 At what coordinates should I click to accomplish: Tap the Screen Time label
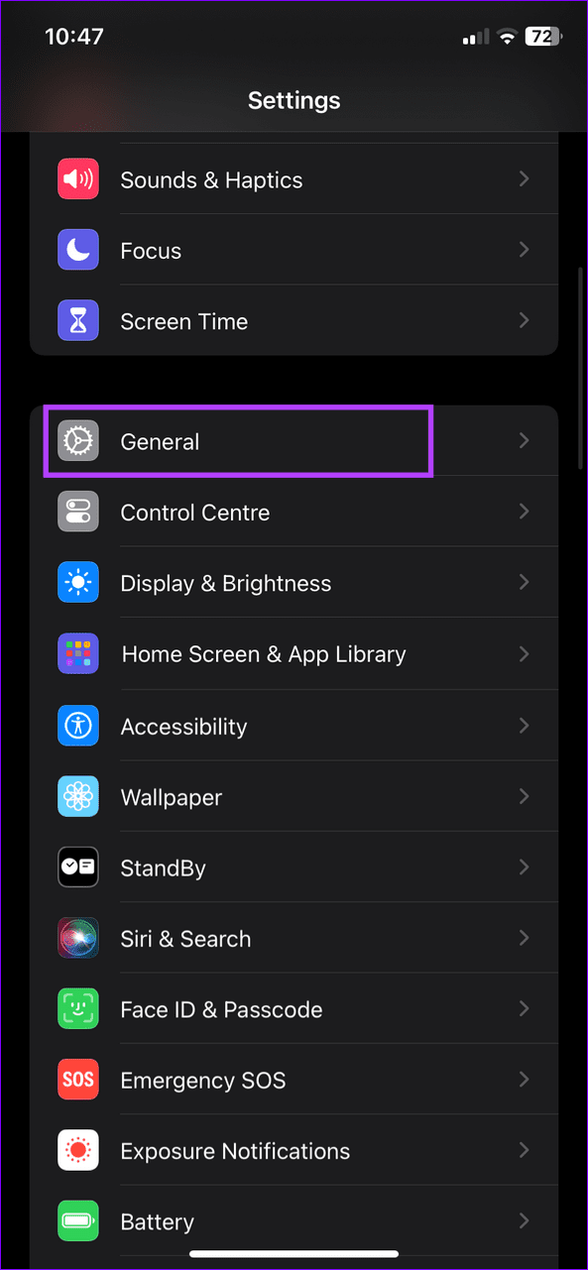pyautogui.click(x=183, y=321)
